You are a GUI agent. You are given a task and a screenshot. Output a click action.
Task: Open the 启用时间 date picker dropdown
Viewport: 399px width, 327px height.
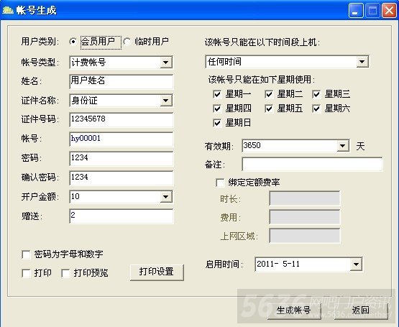[x=356, y=264]
